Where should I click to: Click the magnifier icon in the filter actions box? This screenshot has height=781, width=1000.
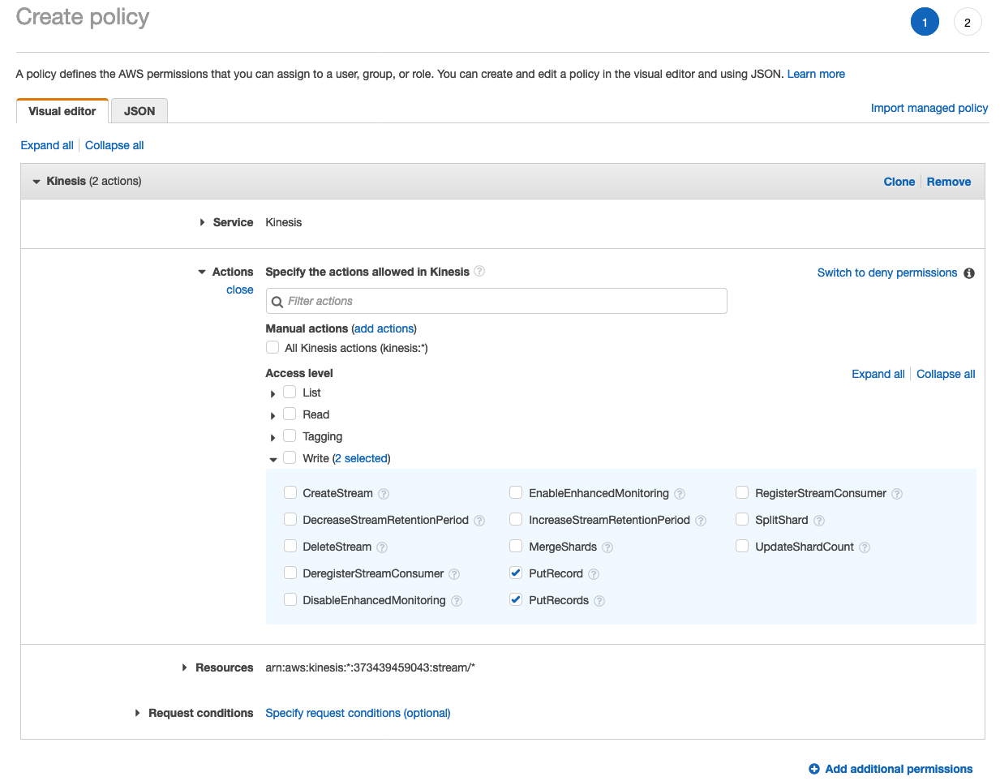pos(277,301)
